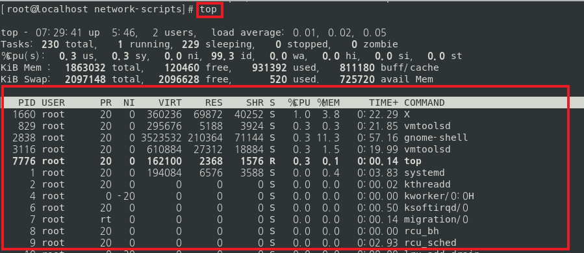584x253 pixels.
Task: Click the command name 'X'
Action: 407,114
